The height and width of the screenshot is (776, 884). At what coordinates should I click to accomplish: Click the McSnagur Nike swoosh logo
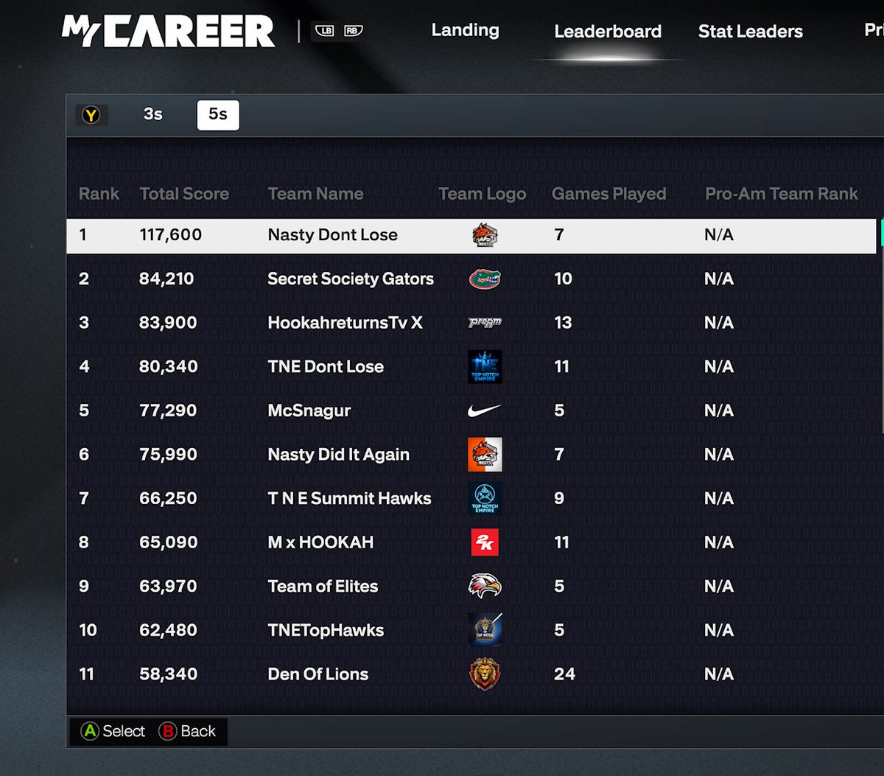pyautogui.click(x=485, y=410)
